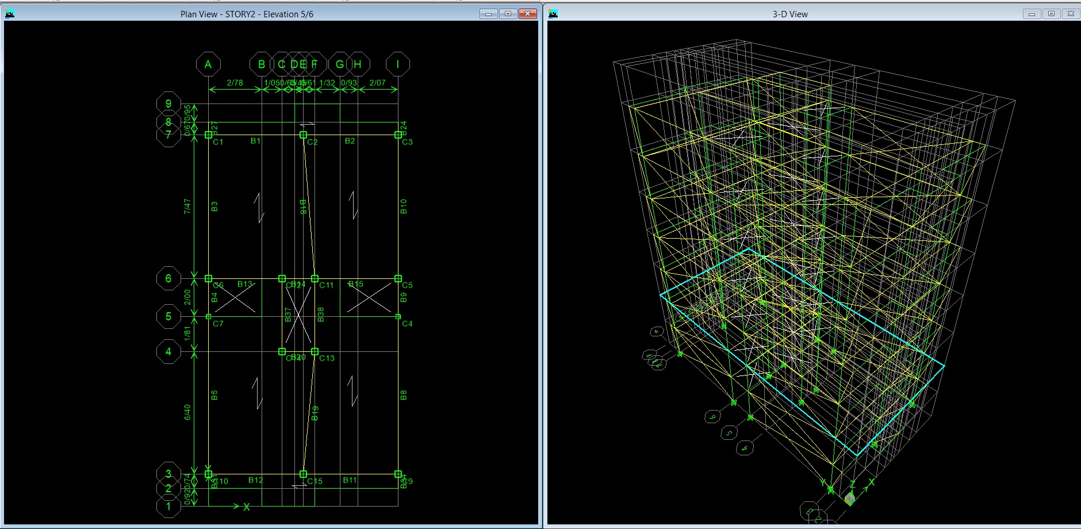The image size is (1081, 529).
Task: Click the 6/40 vertical dimension
Action: (187, 412)
